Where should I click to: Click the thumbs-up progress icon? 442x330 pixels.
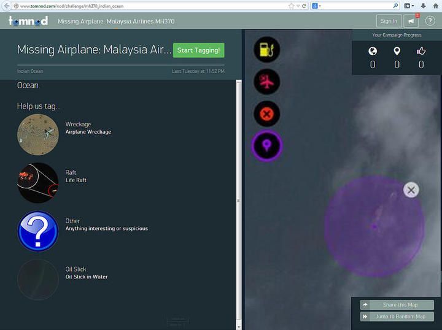pos(421,51)
